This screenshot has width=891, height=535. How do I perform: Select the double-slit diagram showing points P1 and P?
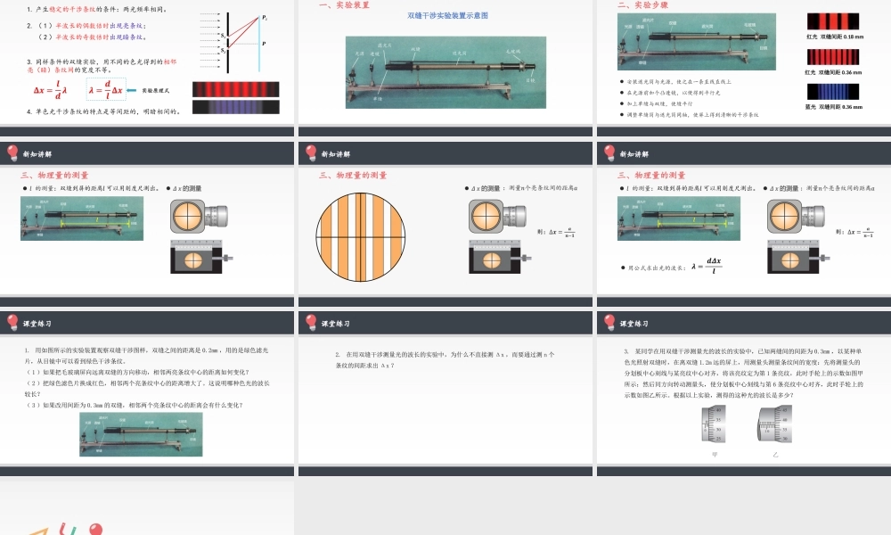tap(234, 42)
